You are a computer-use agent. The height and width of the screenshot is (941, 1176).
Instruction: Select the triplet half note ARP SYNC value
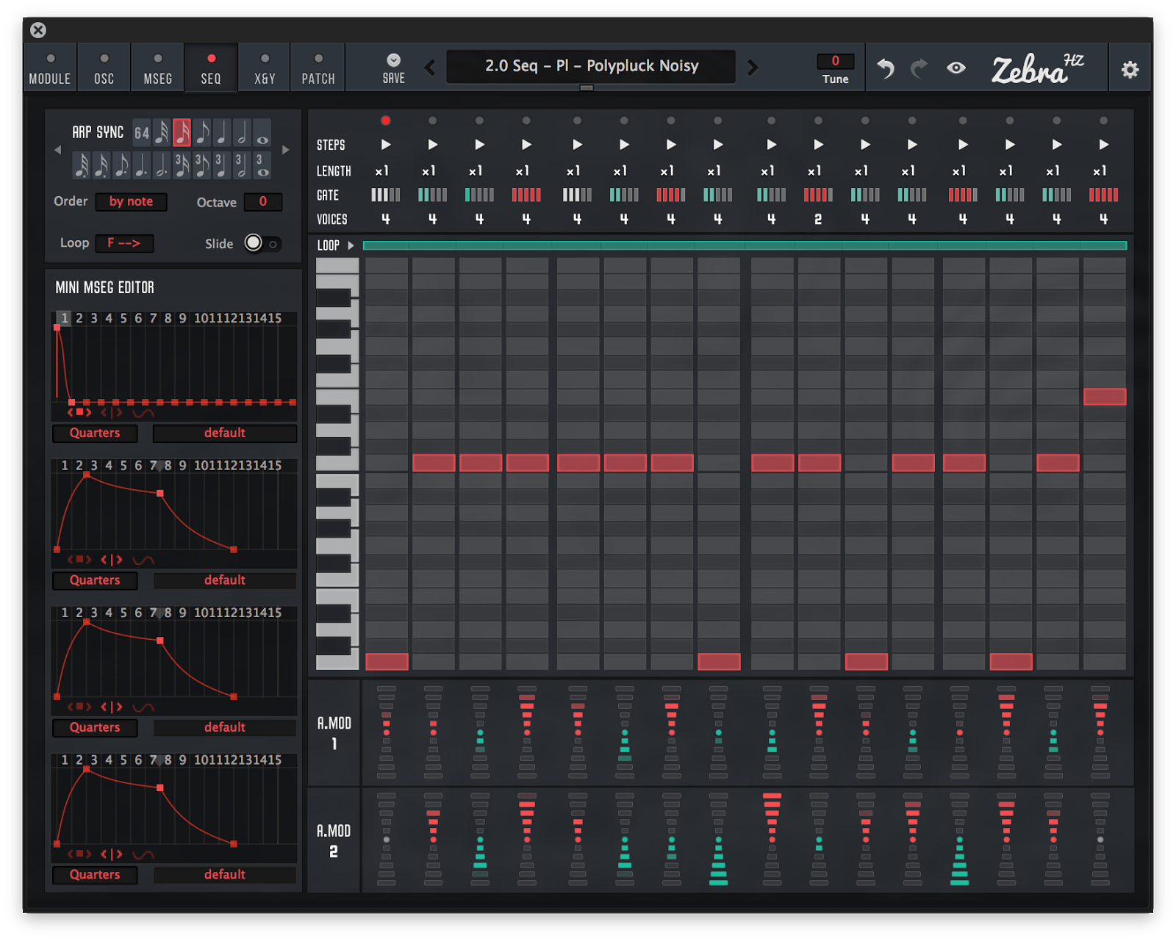click(242, 165)
